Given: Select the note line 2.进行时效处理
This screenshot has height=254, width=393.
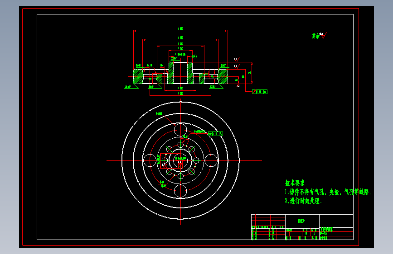Looking at the screenshot, I should (x=303, y=201).
